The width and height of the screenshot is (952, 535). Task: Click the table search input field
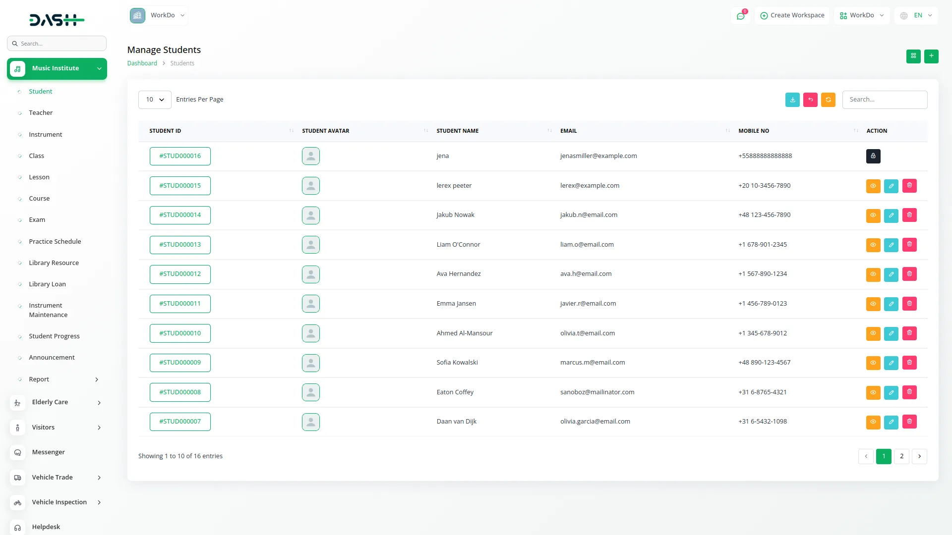885,100
